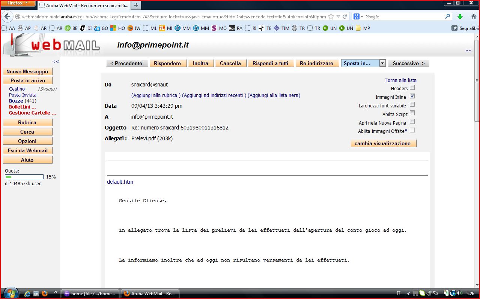Open Posta in arrivo
Image resolution: width=480 pixels, height=299 pixels.
[x=27, y=80]
